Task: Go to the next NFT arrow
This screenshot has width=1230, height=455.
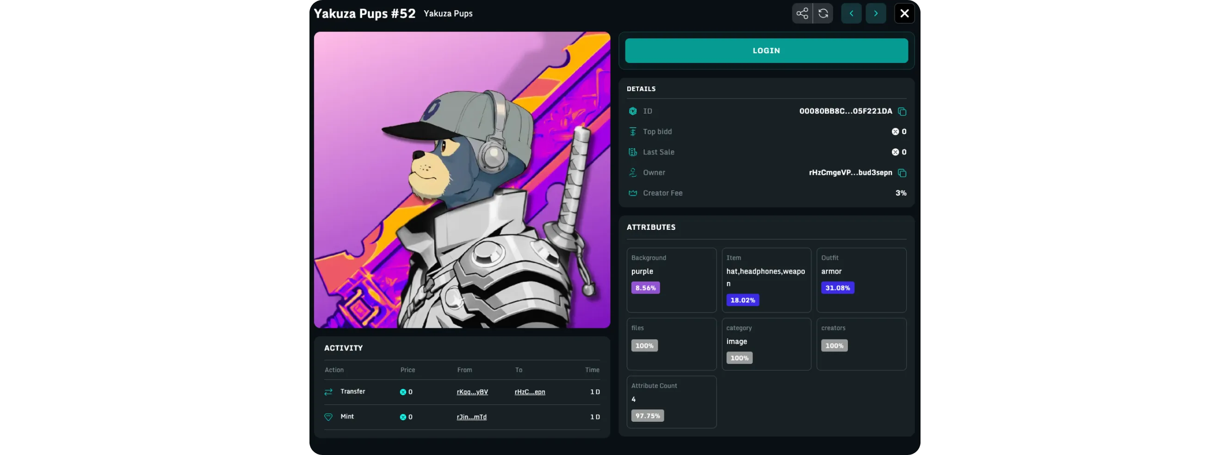Action: pyautogui.click(x=875, y=13)
